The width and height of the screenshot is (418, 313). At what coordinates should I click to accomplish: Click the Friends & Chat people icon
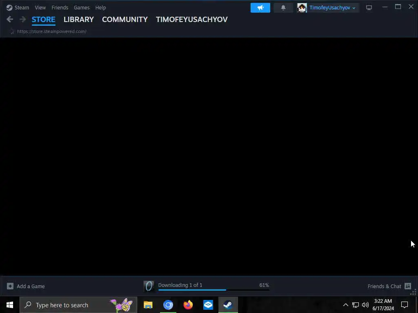(408, 286)
